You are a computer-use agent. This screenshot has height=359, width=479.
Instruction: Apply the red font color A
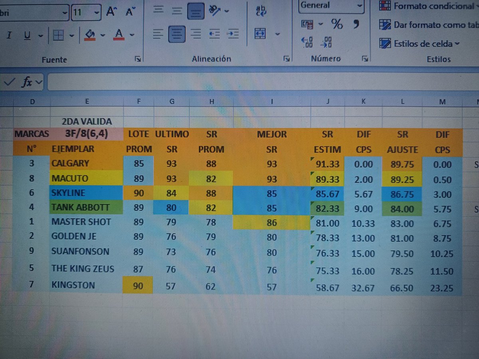pyautogui.click(x=119, y=36)
